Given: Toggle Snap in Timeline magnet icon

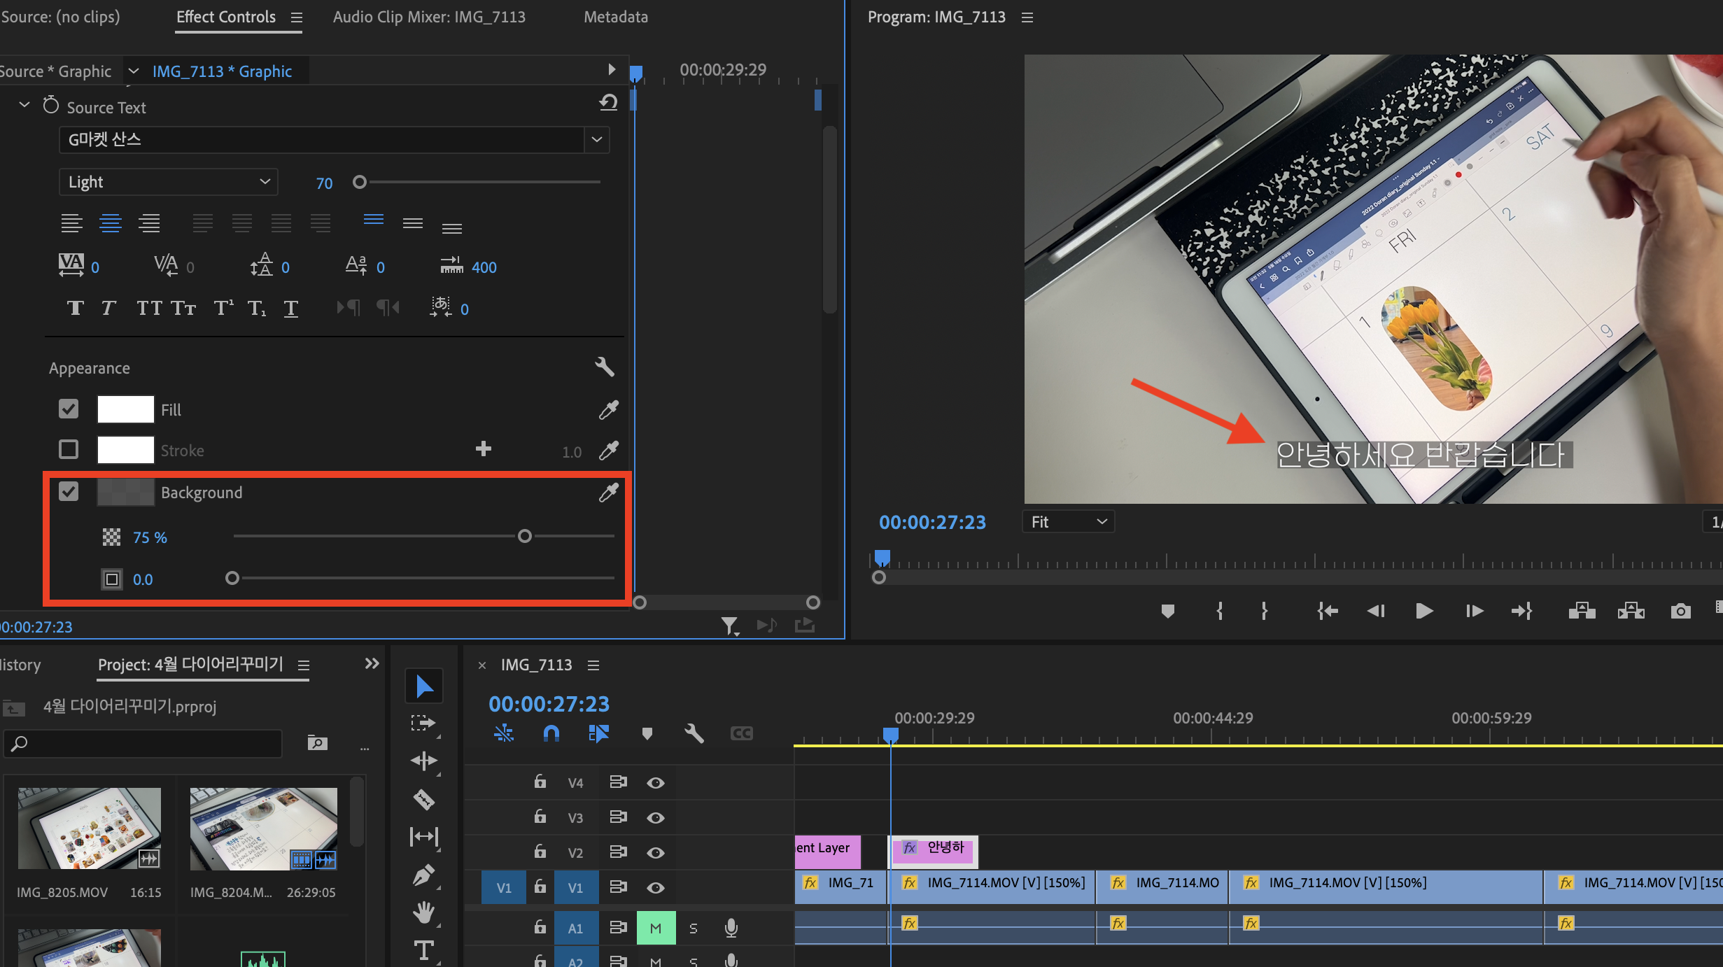Looking at the screenshot, I should [x=551, y=733].
